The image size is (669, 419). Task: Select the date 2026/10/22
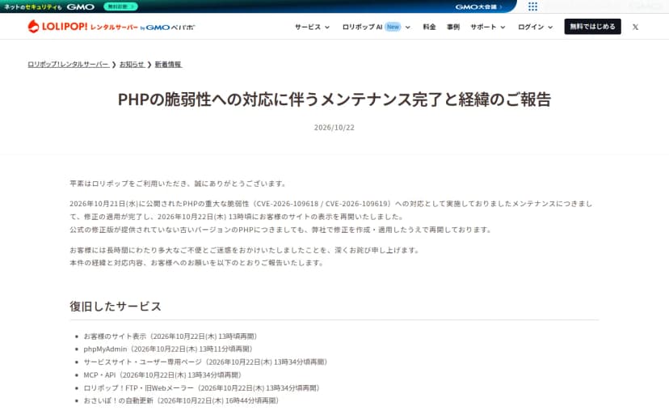[x=334, y=127]
